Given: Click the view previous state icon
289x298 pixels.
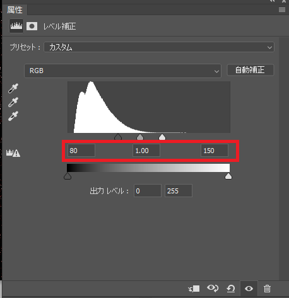Looking at the screenshot, I should [x=213, y=289].
